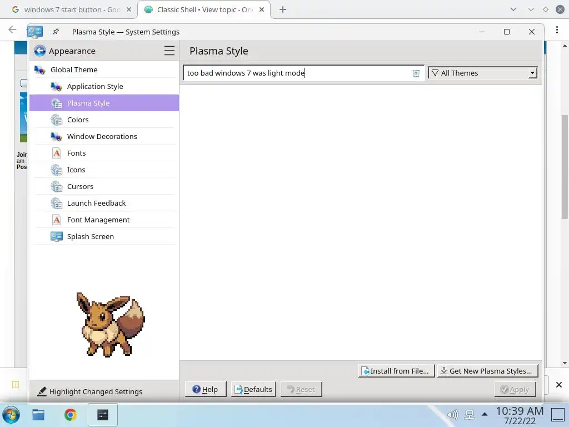The height and width of the screenshot is (427, 569).
Task: Click the Cursors entry icon
Action: pyautogui.click(x=57, y=187)
